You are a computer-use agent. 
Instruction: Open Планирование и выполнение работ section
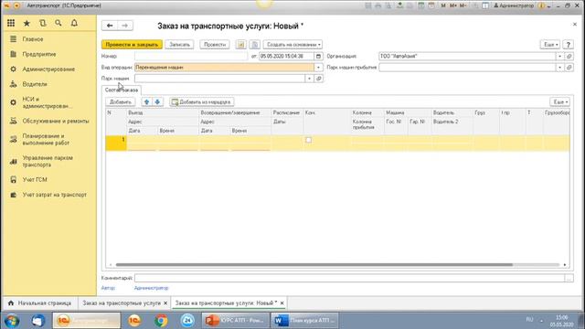click(x=46, y=139)
